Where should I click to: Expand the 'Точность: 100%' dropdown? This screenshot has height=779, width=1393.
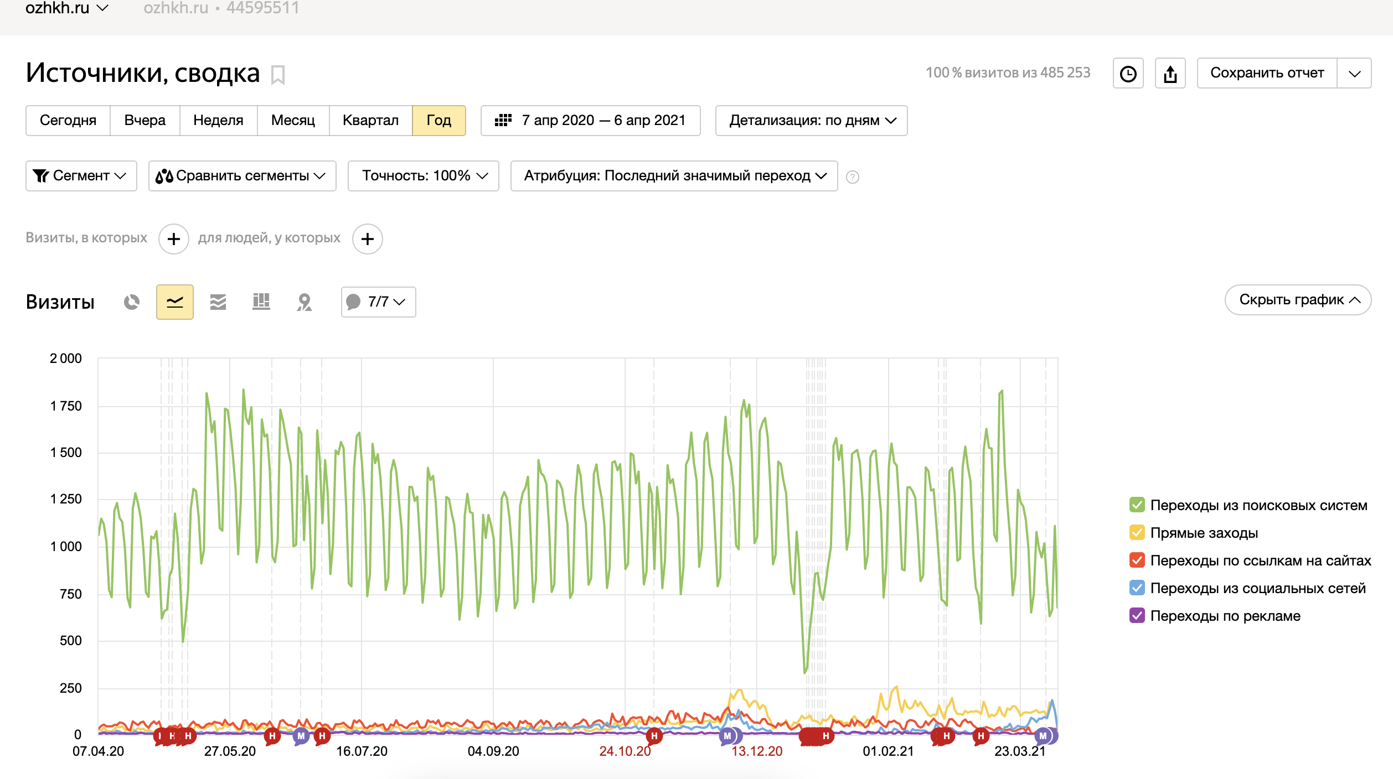point(424,176)
